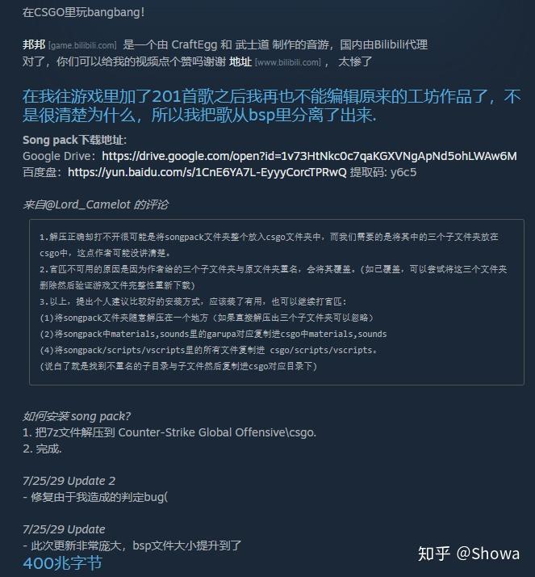535x577 pixels.
Task: Click the blue 201首歌 headline text
Action: pos(271,106)
